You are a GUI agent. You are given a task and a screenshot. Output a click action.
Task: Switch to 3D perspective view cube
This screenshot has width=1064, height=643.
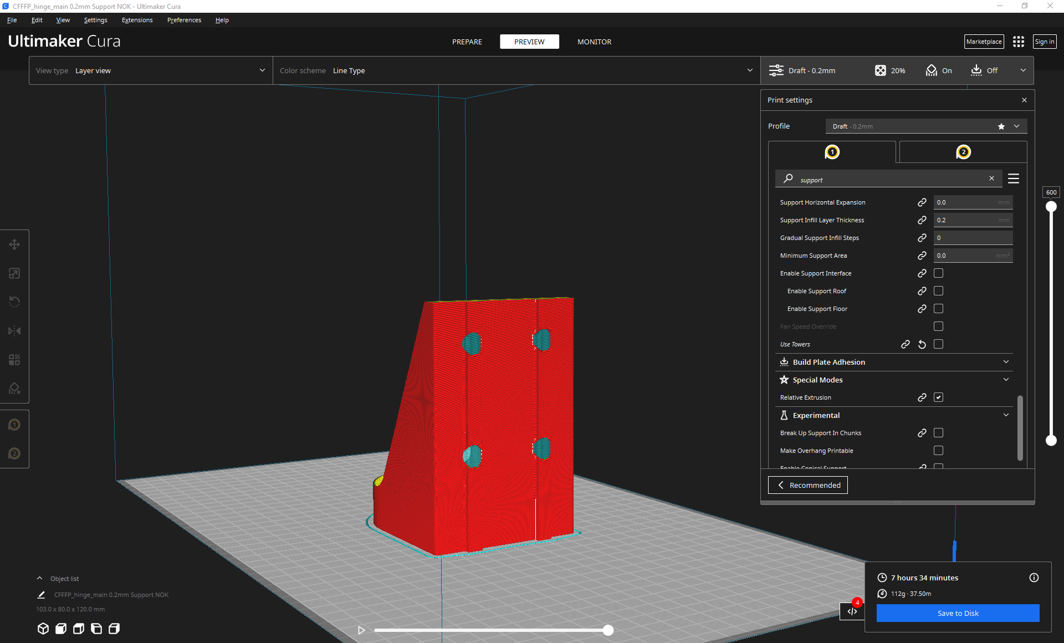click(x=43, y=629)
